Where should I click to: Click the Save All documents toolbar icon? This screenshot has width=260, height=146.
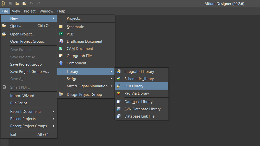[x=10, y=3]
